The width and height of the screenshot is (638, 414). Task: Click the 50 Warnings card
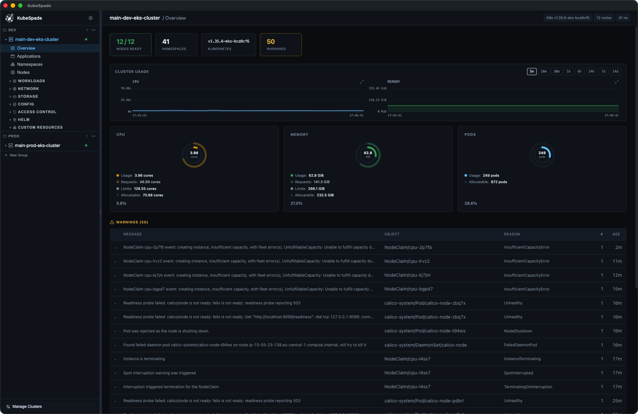tap(281, 44)
